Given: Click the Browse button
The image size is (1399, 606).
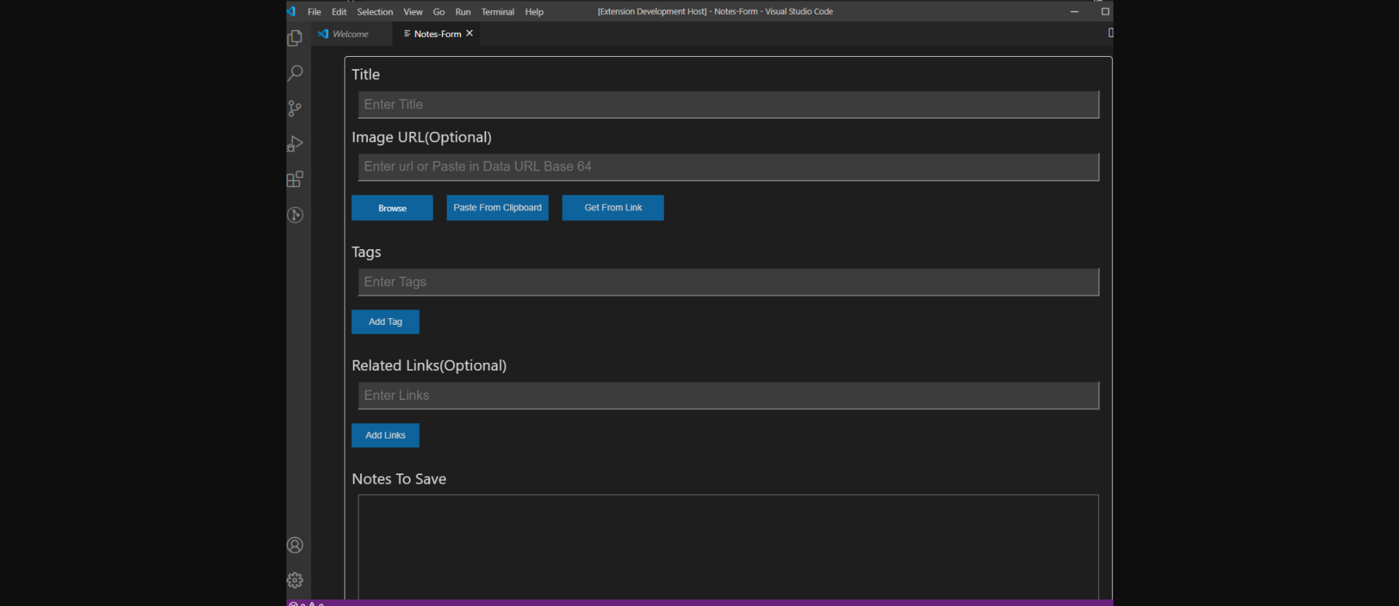Looking at the screenshot, I should pyautogui.click(x=392, y=208).
